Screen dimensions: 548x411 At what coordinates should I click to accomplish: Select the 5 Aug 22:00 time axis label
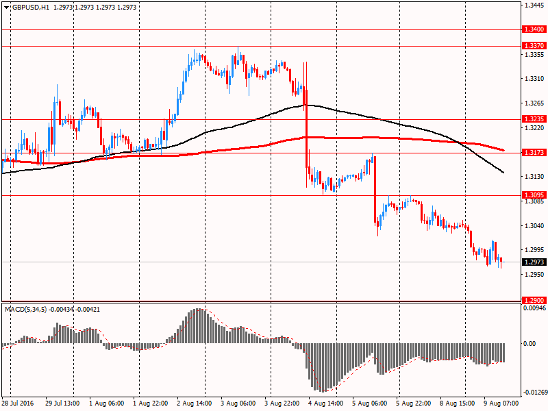(x=414, y=403)
